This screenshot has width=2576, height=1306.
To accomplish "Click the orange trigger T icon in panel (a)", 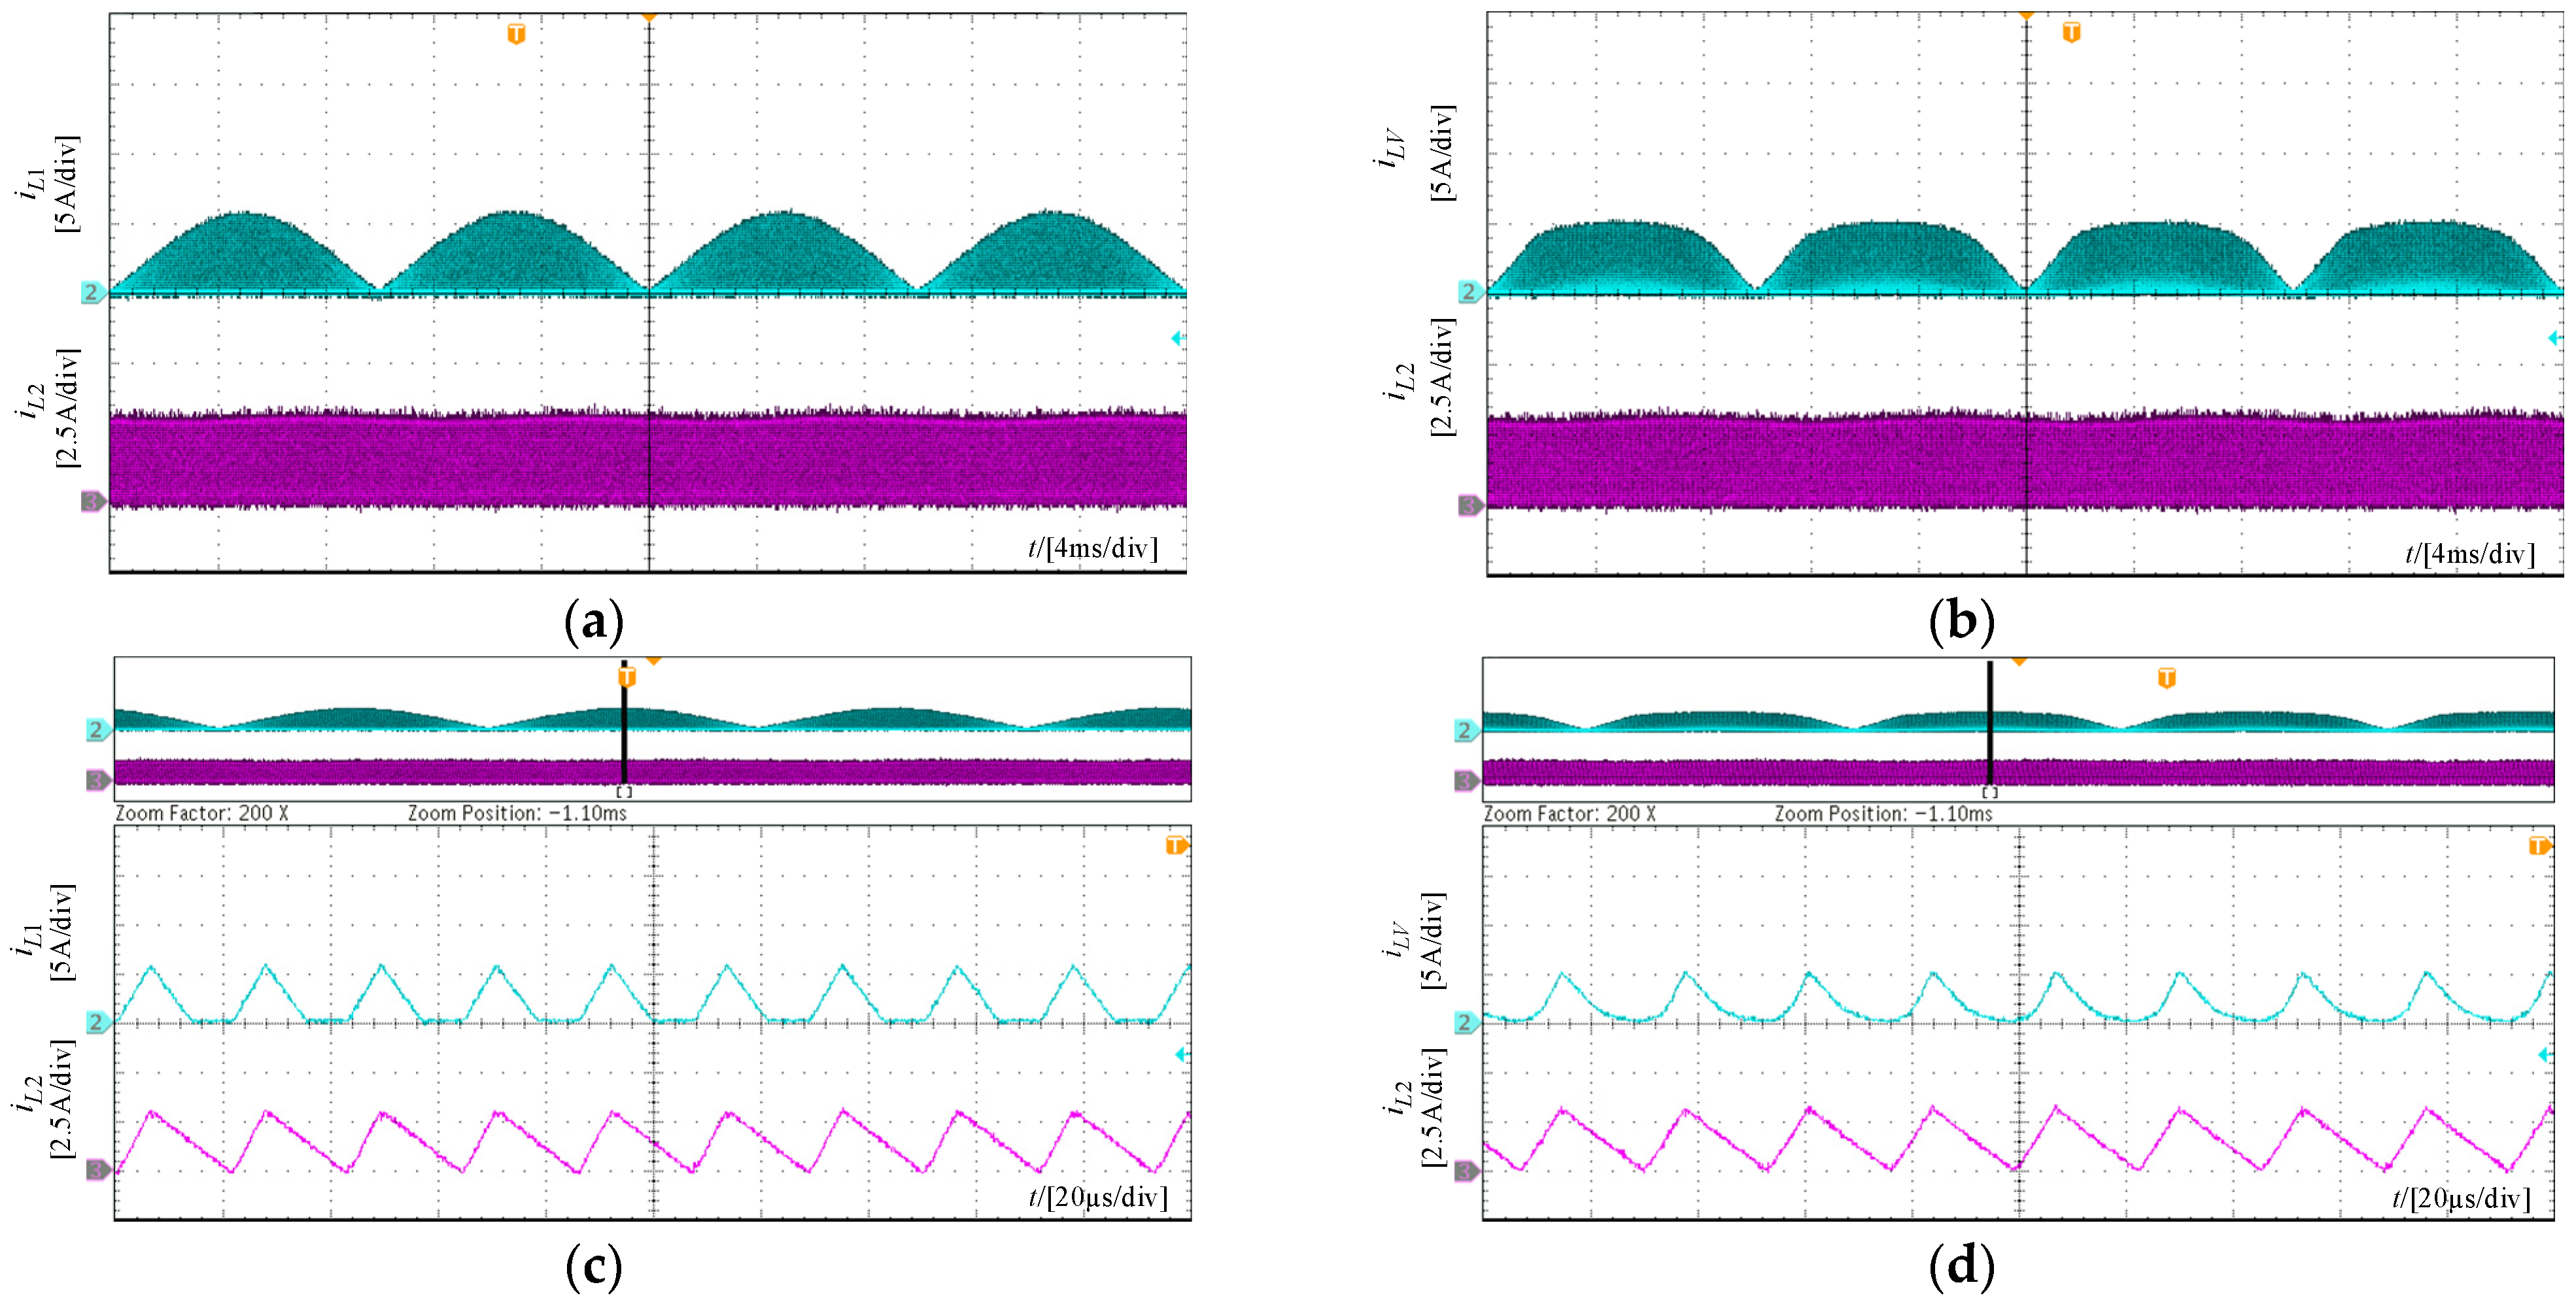I will [516, 35].
